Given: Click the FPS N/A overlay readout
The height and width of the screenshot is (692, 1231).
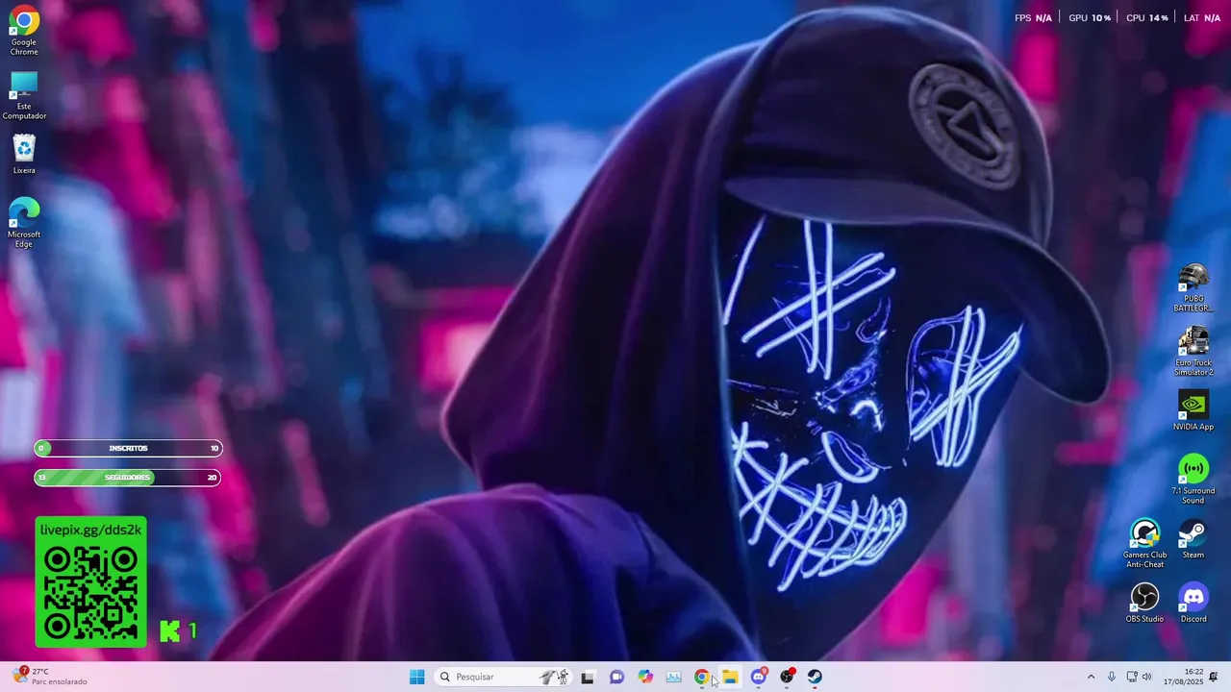Looking at the screenshot, I should (x=1033, y=18).
